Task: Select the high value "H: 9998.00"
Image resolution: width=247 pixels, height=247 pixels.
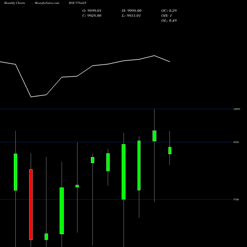Action: [x=131, y=11]
